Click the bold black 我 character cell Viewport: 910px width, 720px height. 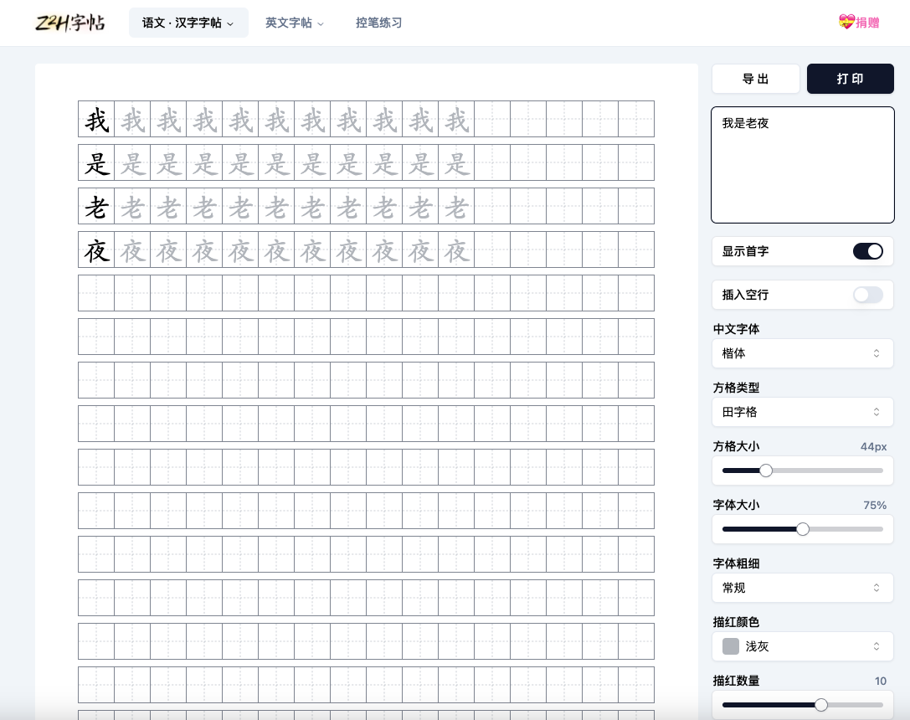coord(96,120)
